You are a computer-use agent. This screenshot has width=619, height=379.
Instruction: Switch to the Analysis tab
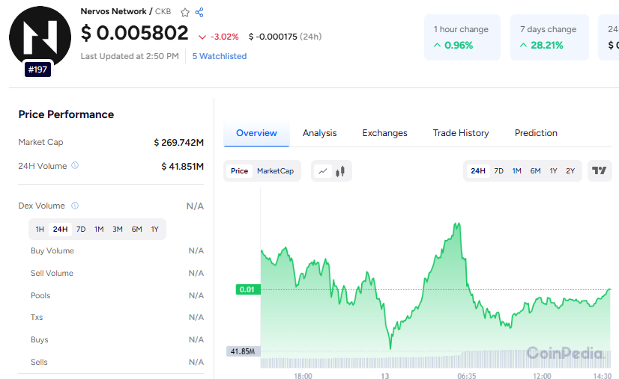tap(320, 133)
